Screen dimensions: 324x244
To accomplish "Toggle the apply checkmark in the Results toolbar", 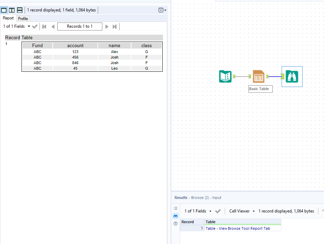I will (218, 211).
